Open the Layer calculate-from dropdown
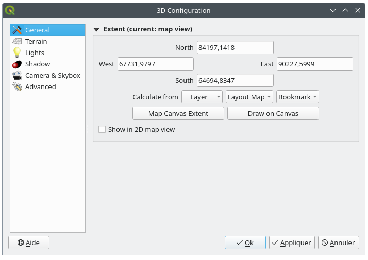 (202, 97)
